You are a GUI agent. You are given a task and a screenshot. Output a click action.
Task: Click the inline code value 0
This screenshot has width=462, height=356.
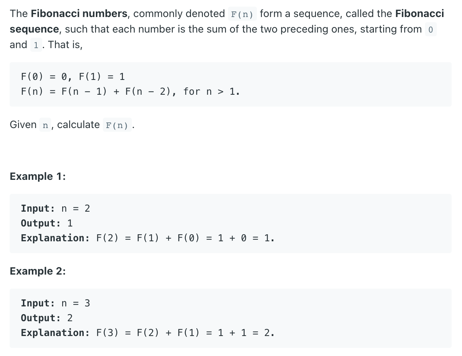tap(431, 30)
